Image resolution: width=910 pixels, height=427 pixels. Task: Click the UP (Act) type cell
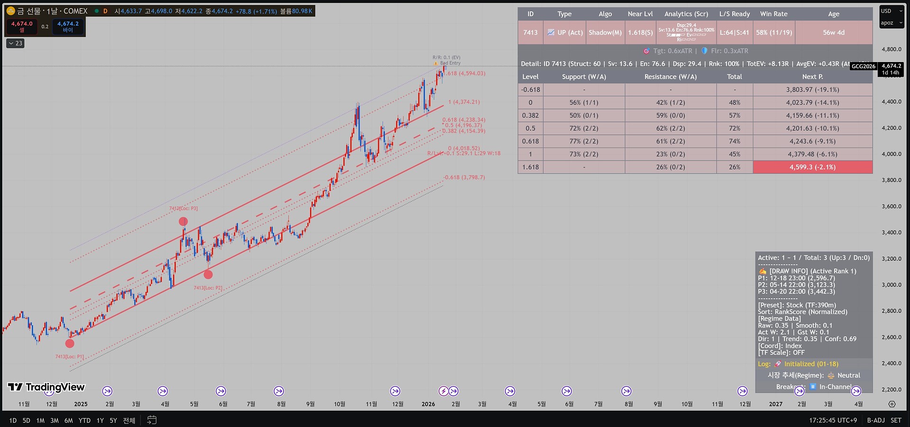[x=564, y=33]
